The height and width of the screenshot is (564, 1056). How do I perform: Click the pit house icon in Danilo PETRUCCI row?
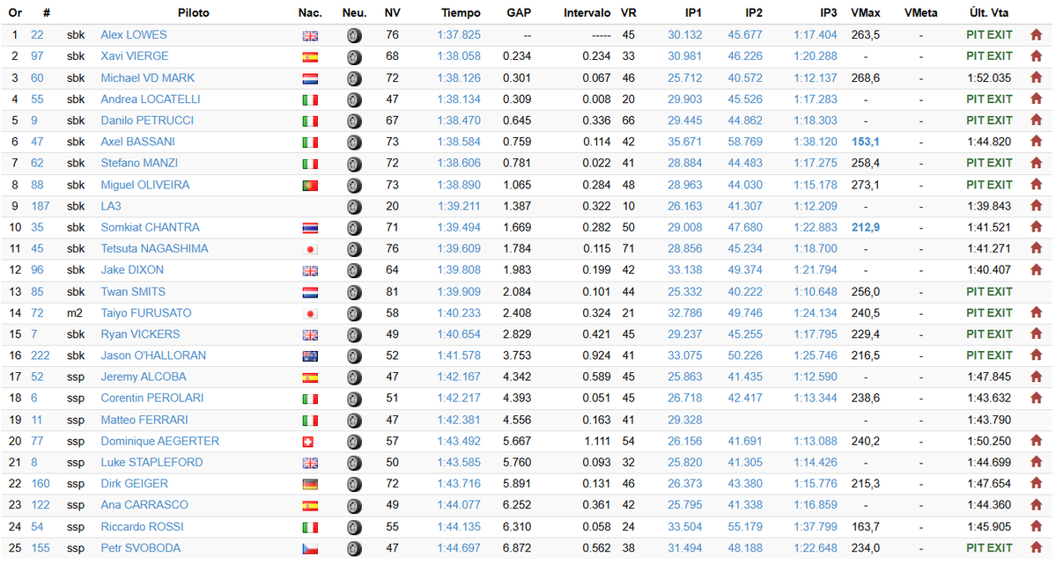click(1036, 121)
